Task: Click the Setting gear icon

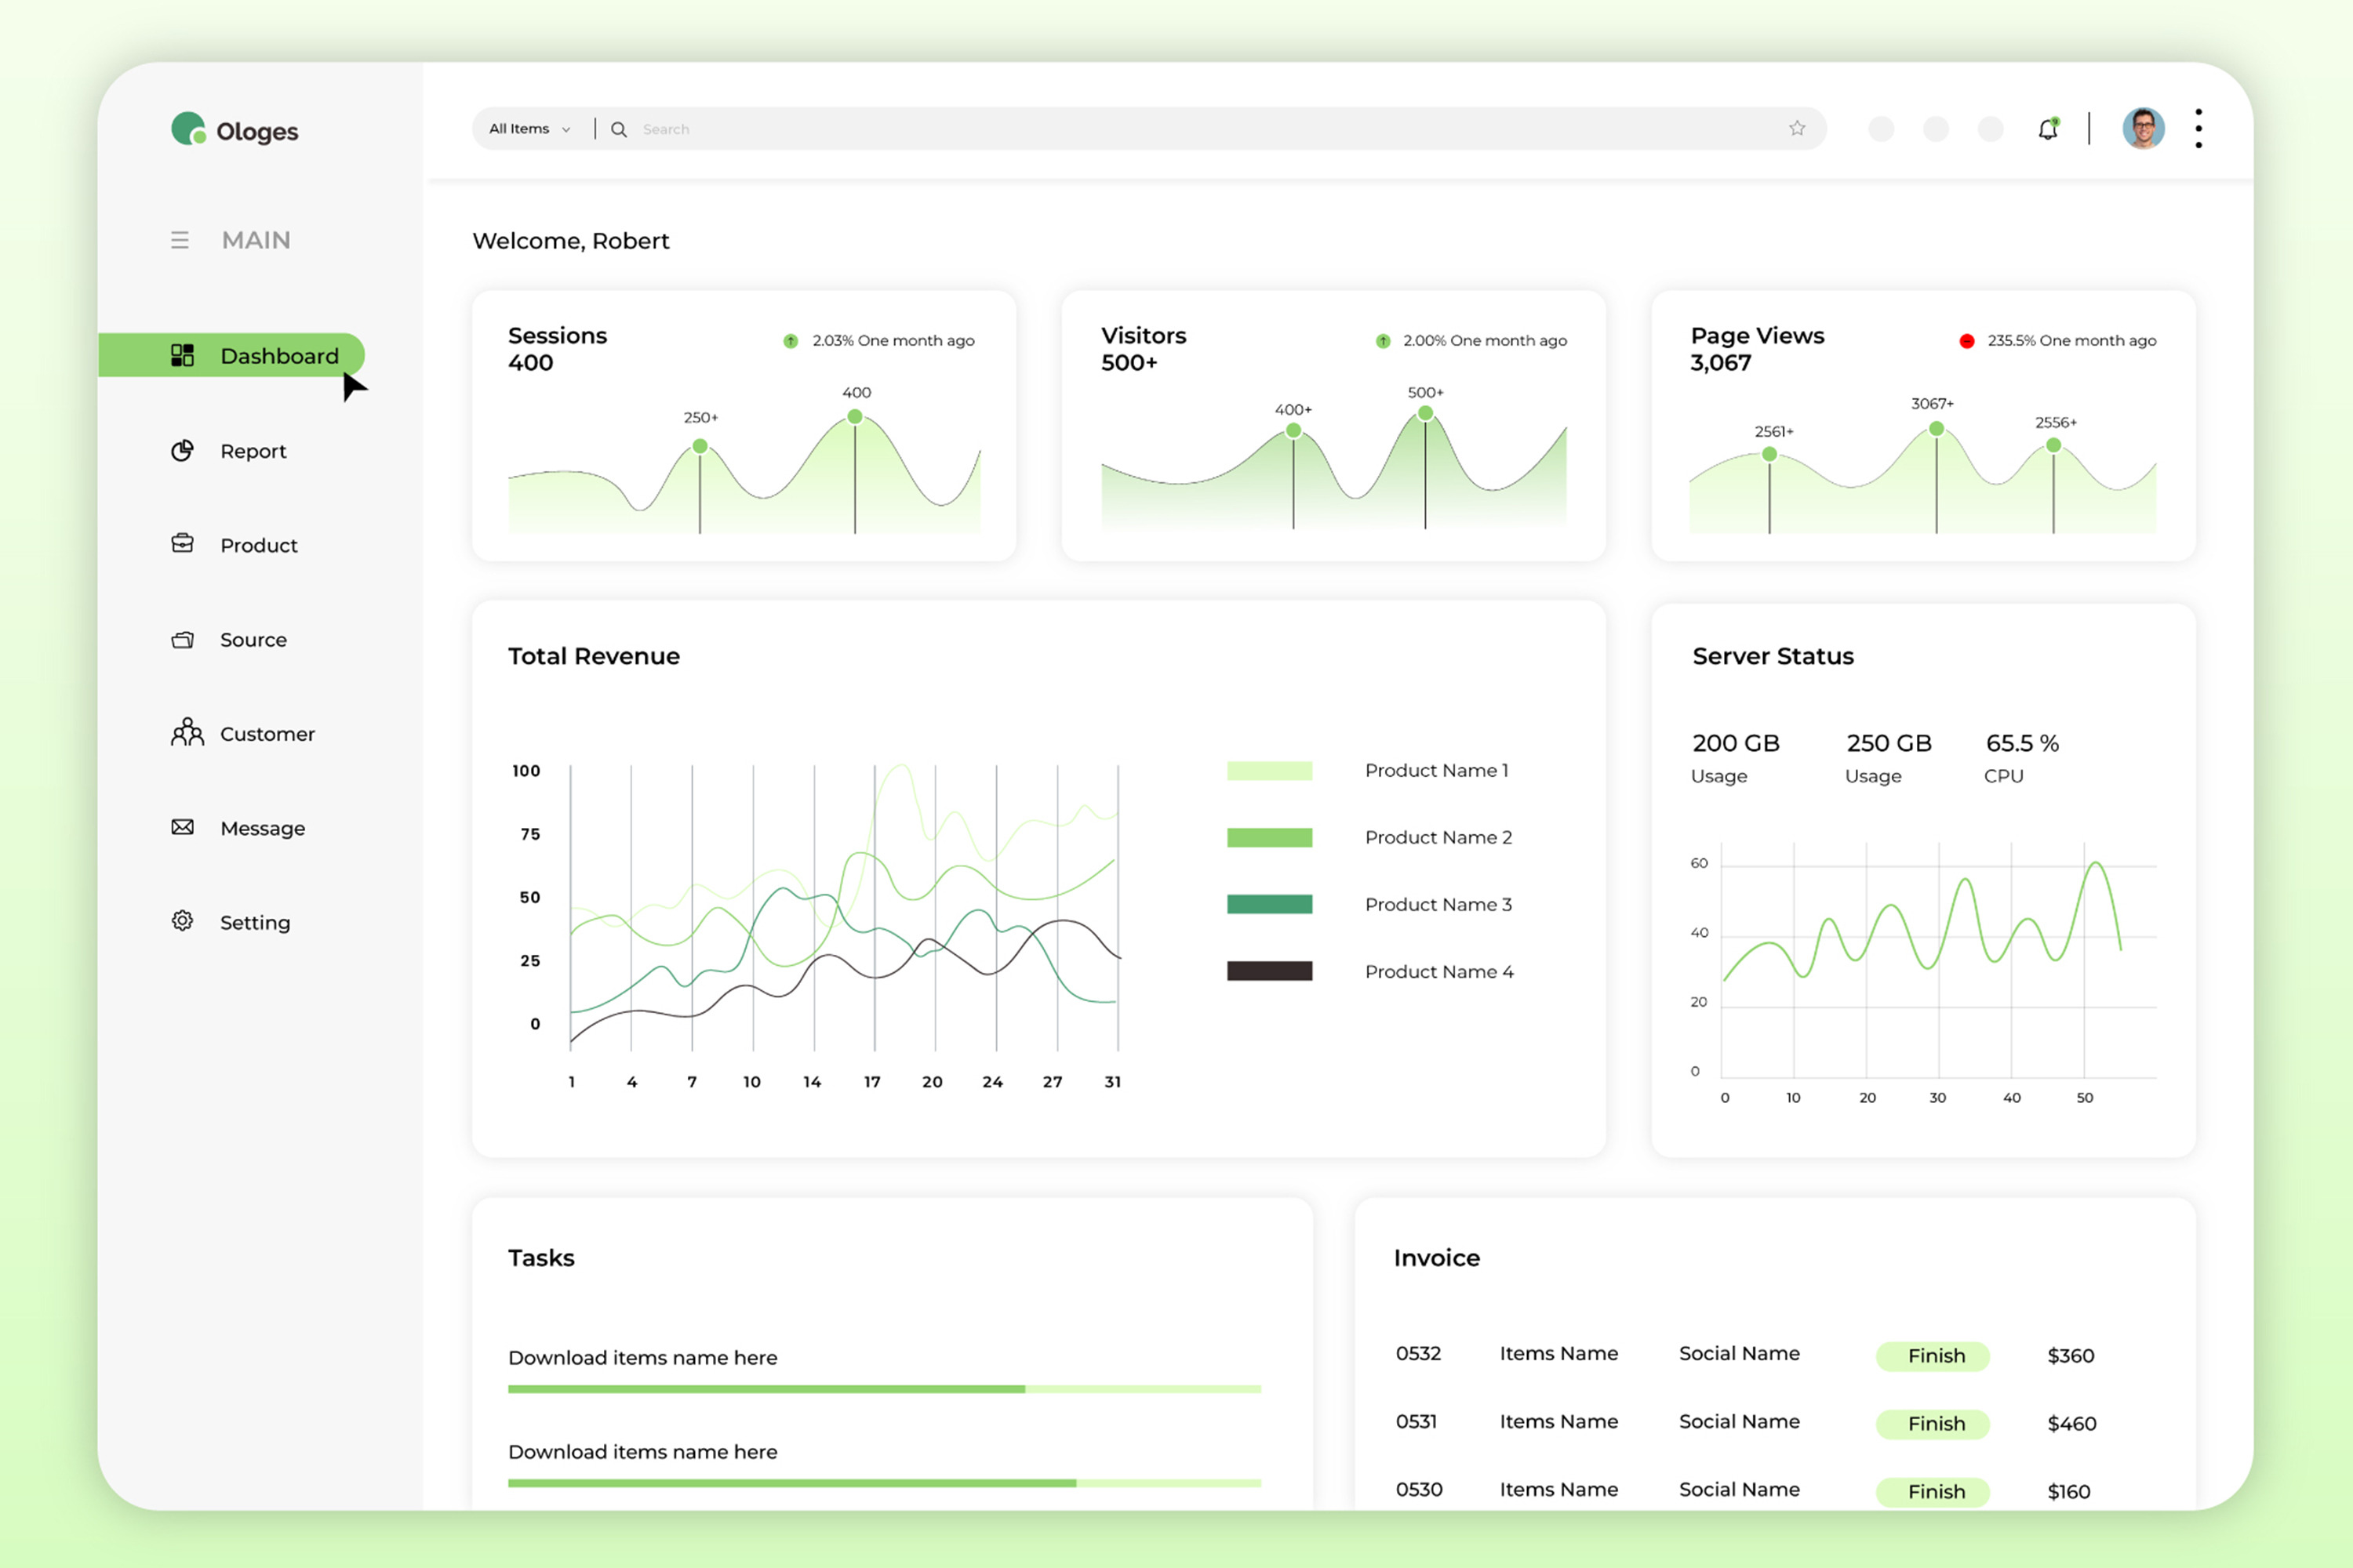Action: (182, 921)
